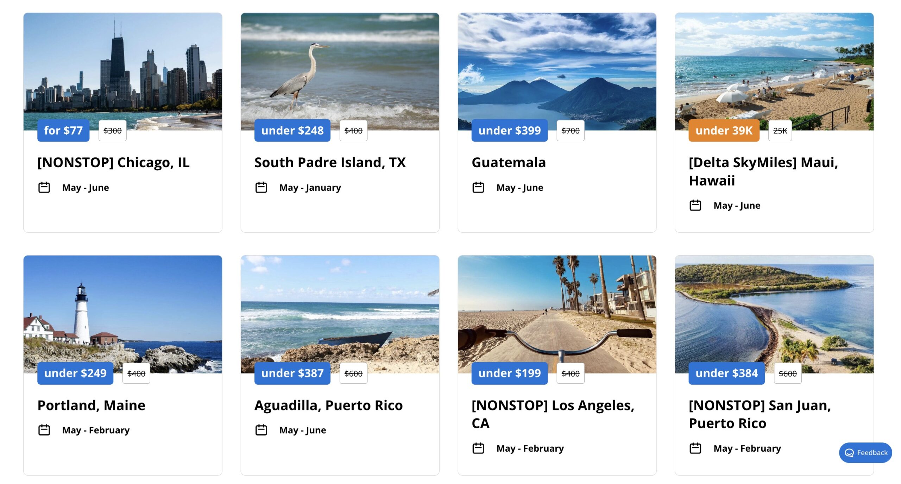Click the crossed-out 25K price on Maui
The width and height of the screenshot is (901, 484).
pyautogui.click(x=780, y=130)
